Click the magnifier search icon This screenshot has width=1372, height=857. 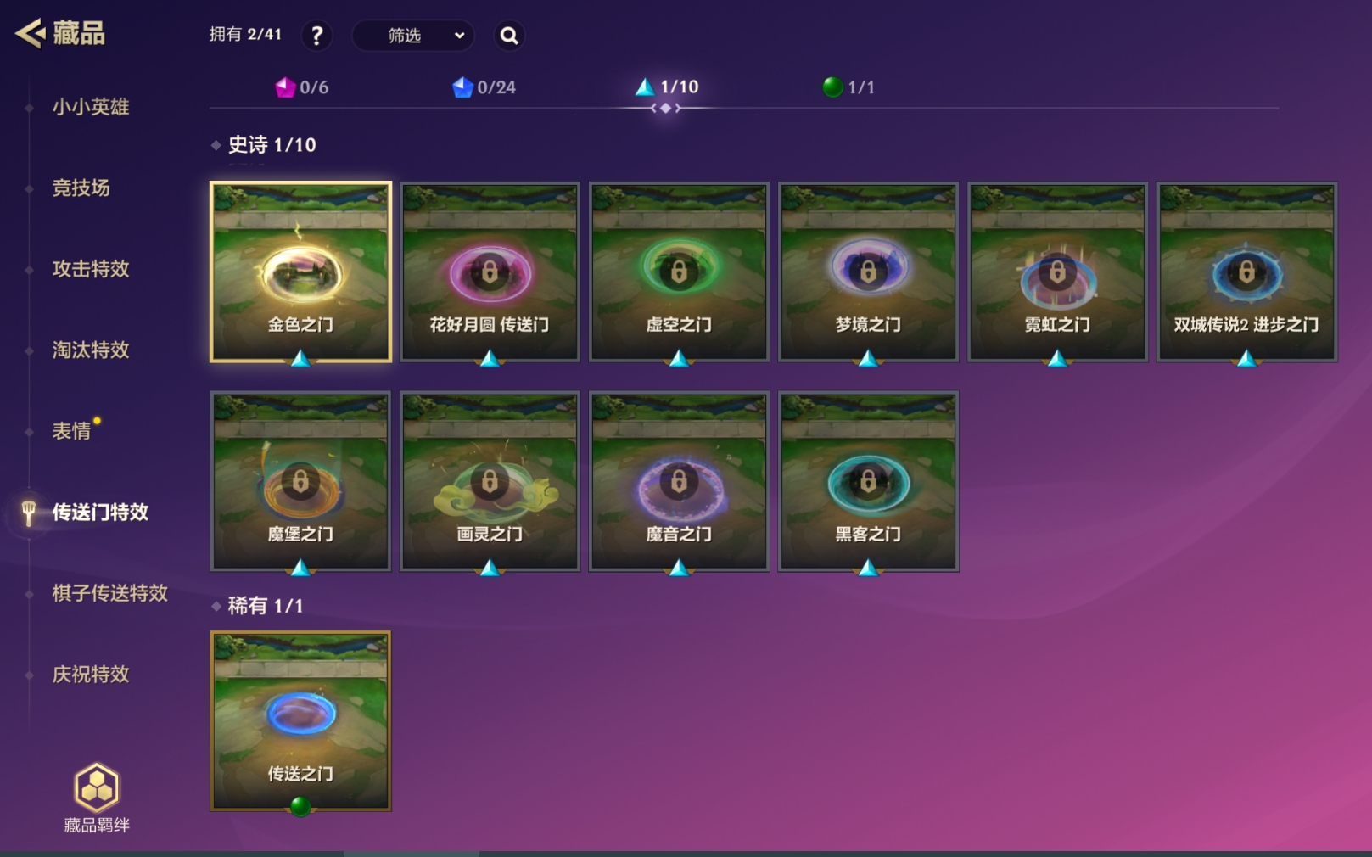(509, 36)
